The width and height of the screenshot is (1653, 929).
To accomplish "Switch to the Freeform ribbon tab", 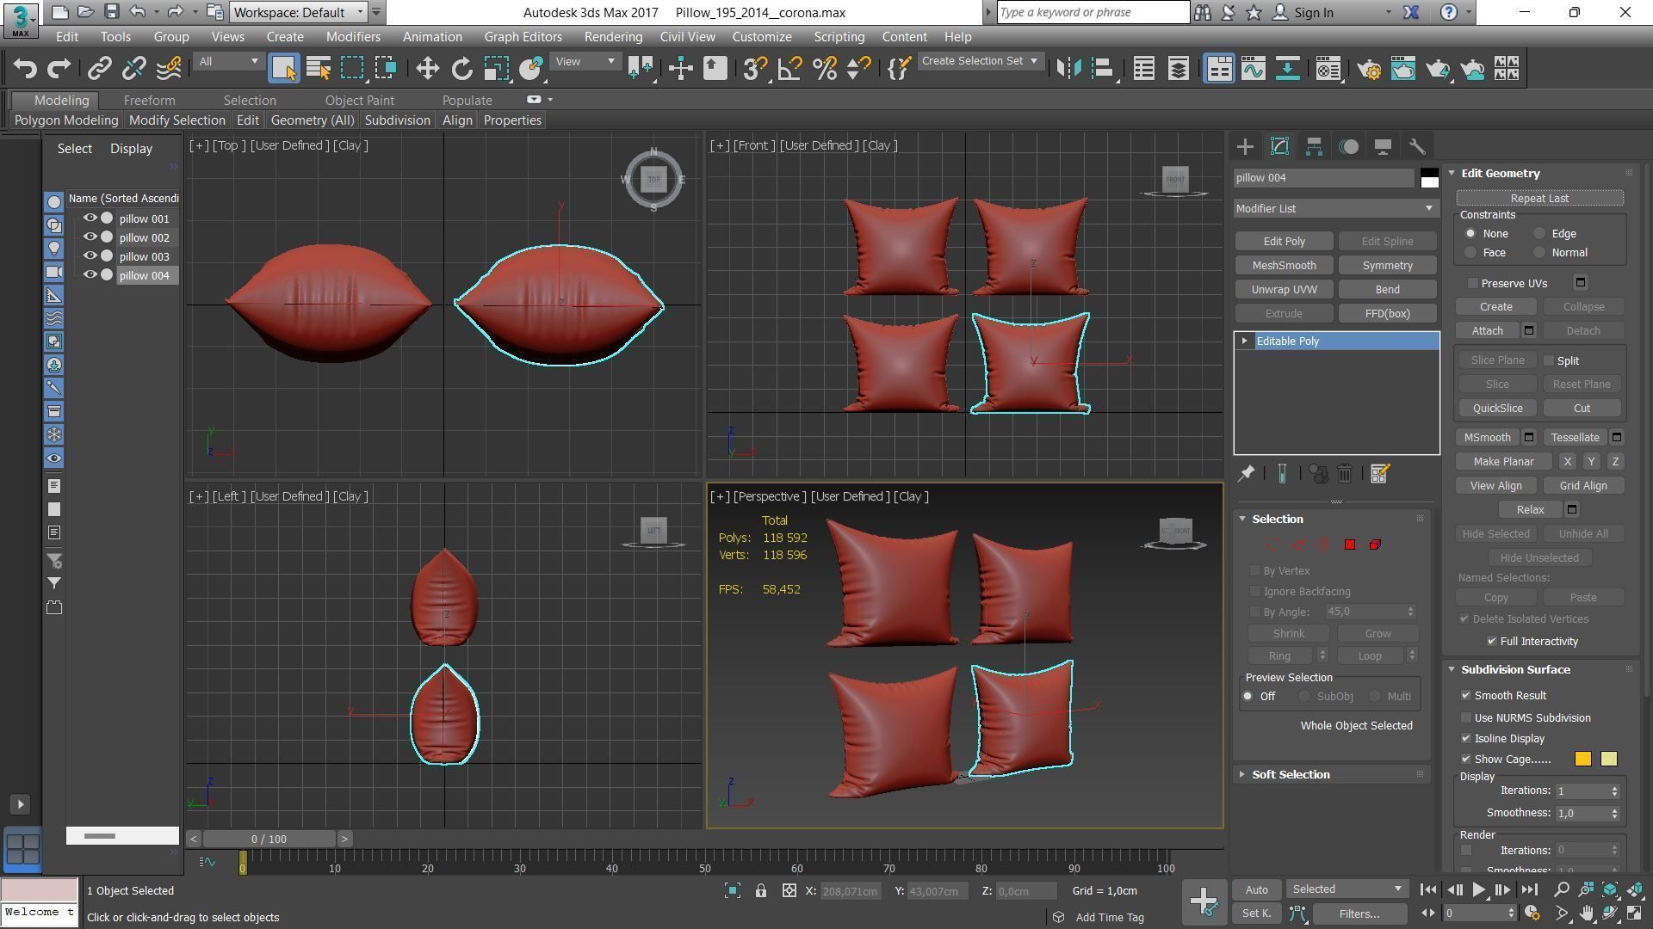I will click(149, 101).
